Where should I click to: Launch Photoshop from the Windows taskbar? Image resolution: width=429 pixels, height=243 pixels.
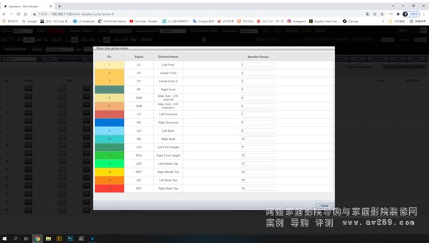pyautogui.click(x=71, y=238)
